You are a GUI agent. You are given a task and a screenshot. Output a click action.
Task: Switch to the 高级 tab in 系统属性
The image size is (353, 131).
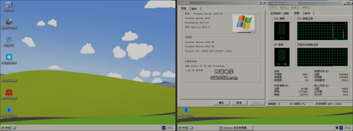[196, 9]
